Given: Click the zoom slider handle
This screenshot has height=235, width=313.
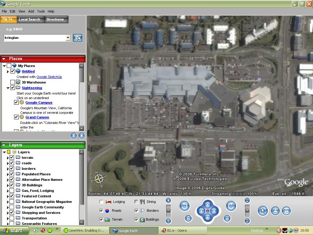Looking at the screenshot, I should [x=168, y=211].
